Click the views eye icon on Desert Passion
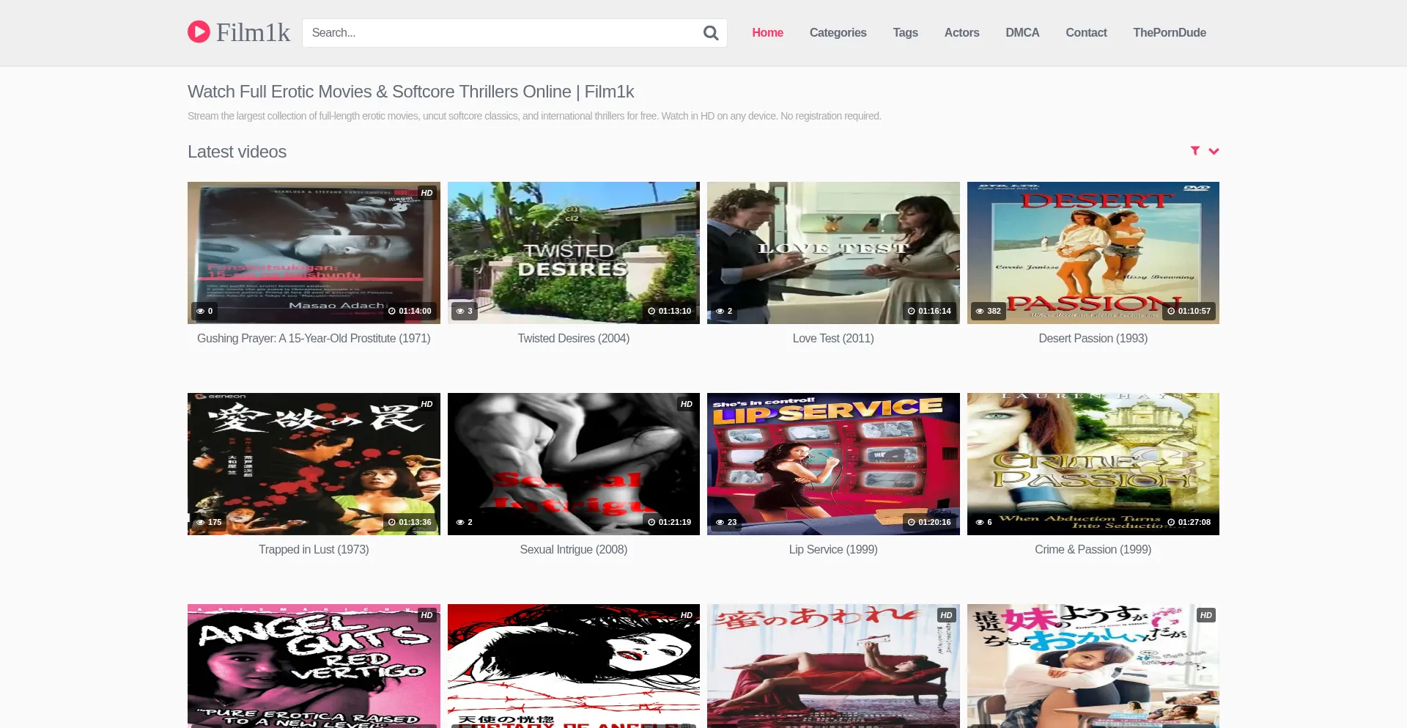Image resolution: width=1407 pixels, height=728 pixels. [x=980, y=311]
